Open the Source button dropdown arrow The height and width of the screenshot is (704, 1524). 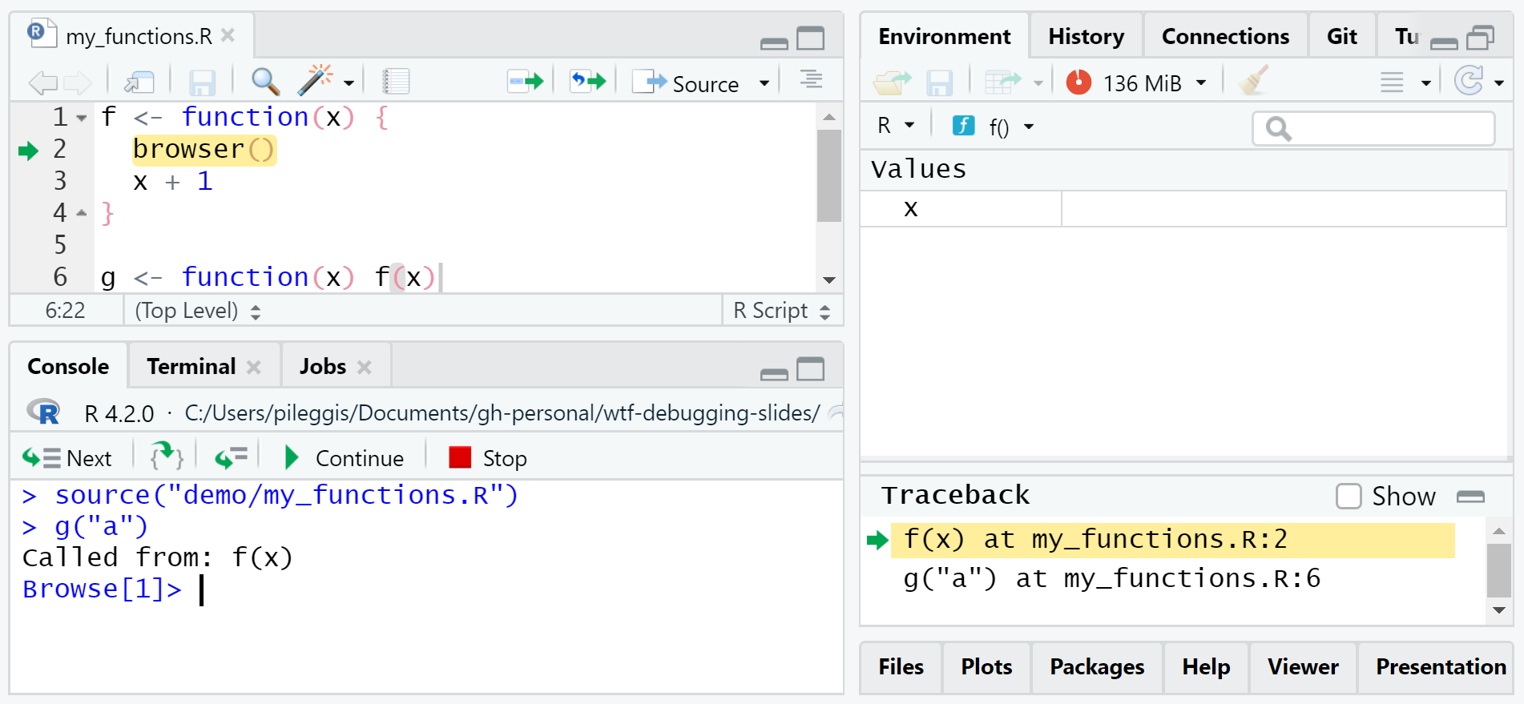pyautogui.click(x=764, y=83)
